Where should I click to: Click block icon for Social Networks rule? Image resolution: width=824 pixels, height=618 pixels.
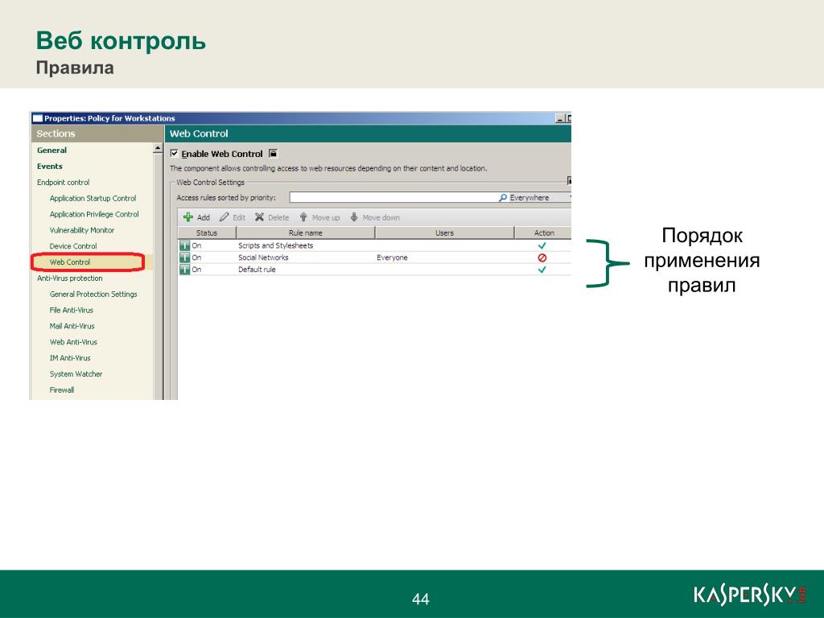pyautogui.click(x=542, y=257)
